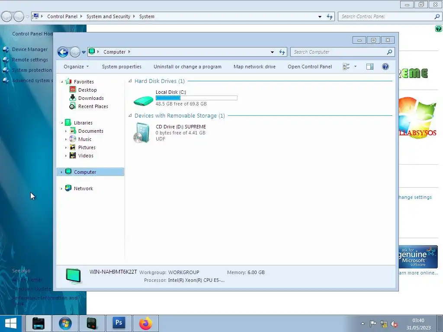Viewport: 443px width, 332px height.
Task: Expand the Computer tree node arrow
Action: click(x=61, y=172)
